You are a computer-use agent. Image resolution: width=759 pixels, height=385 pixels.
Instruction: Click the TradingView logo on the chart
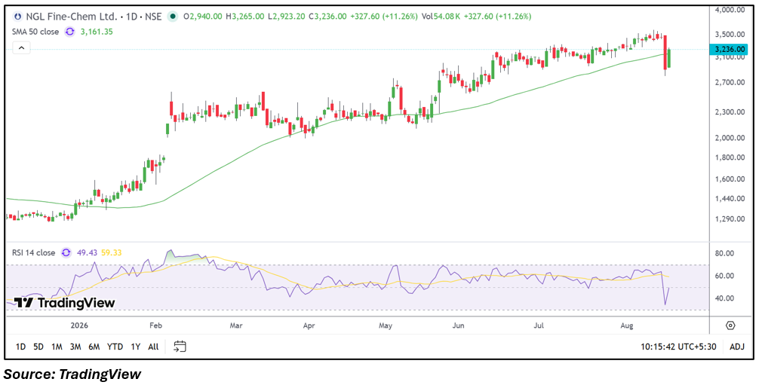tap(64, 303)
